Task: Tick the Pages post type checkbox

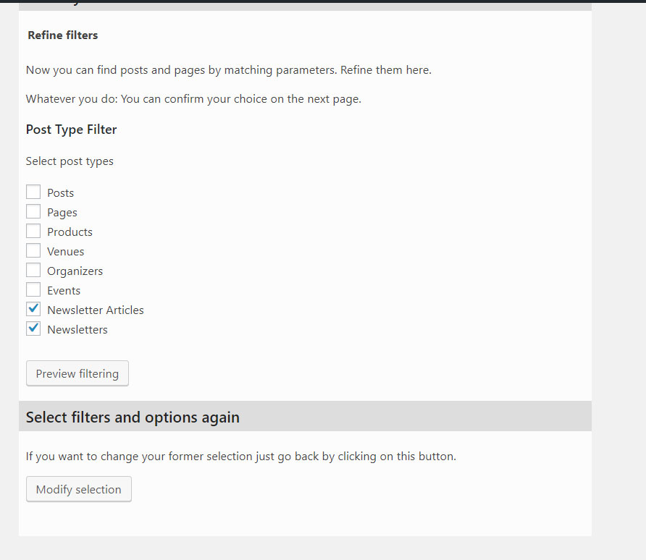Action: (33, 211)
